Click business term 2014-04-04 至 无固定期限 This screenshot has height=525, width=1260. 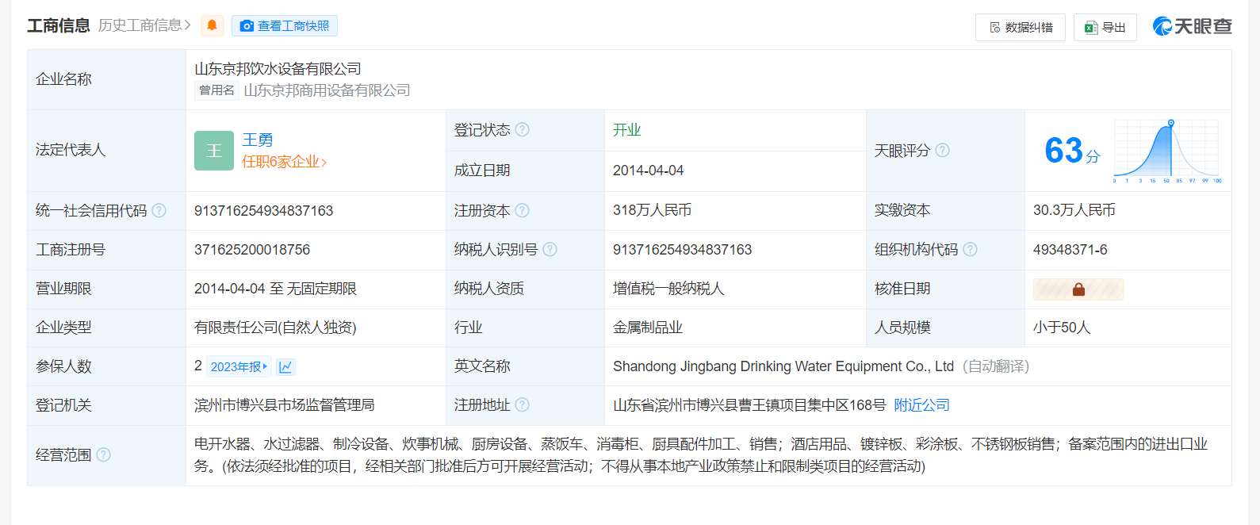(x=275, y=289)
